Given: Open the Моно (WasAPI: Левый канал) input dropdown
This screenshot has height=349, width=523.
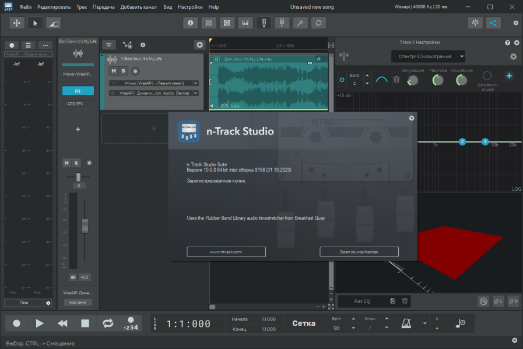Looking at the screenshot, I should [x=154, y=83].
